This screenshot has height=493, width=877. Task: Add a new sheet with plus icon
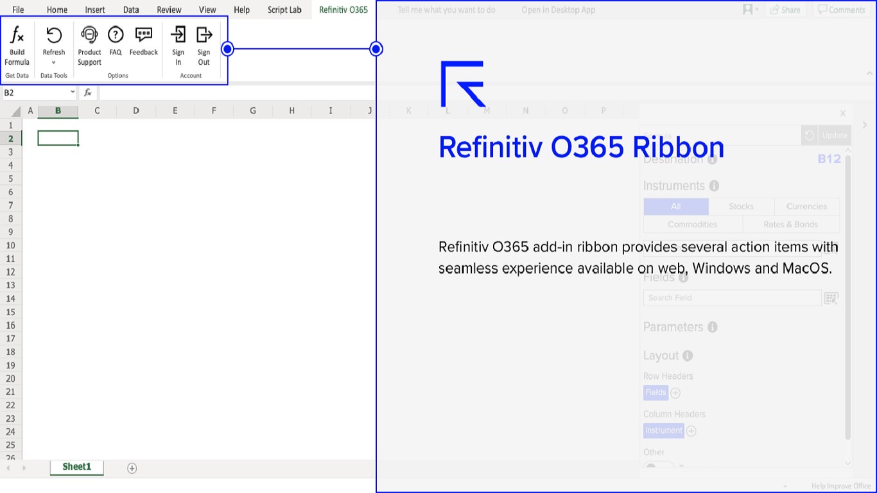click(x=132, y=468)
